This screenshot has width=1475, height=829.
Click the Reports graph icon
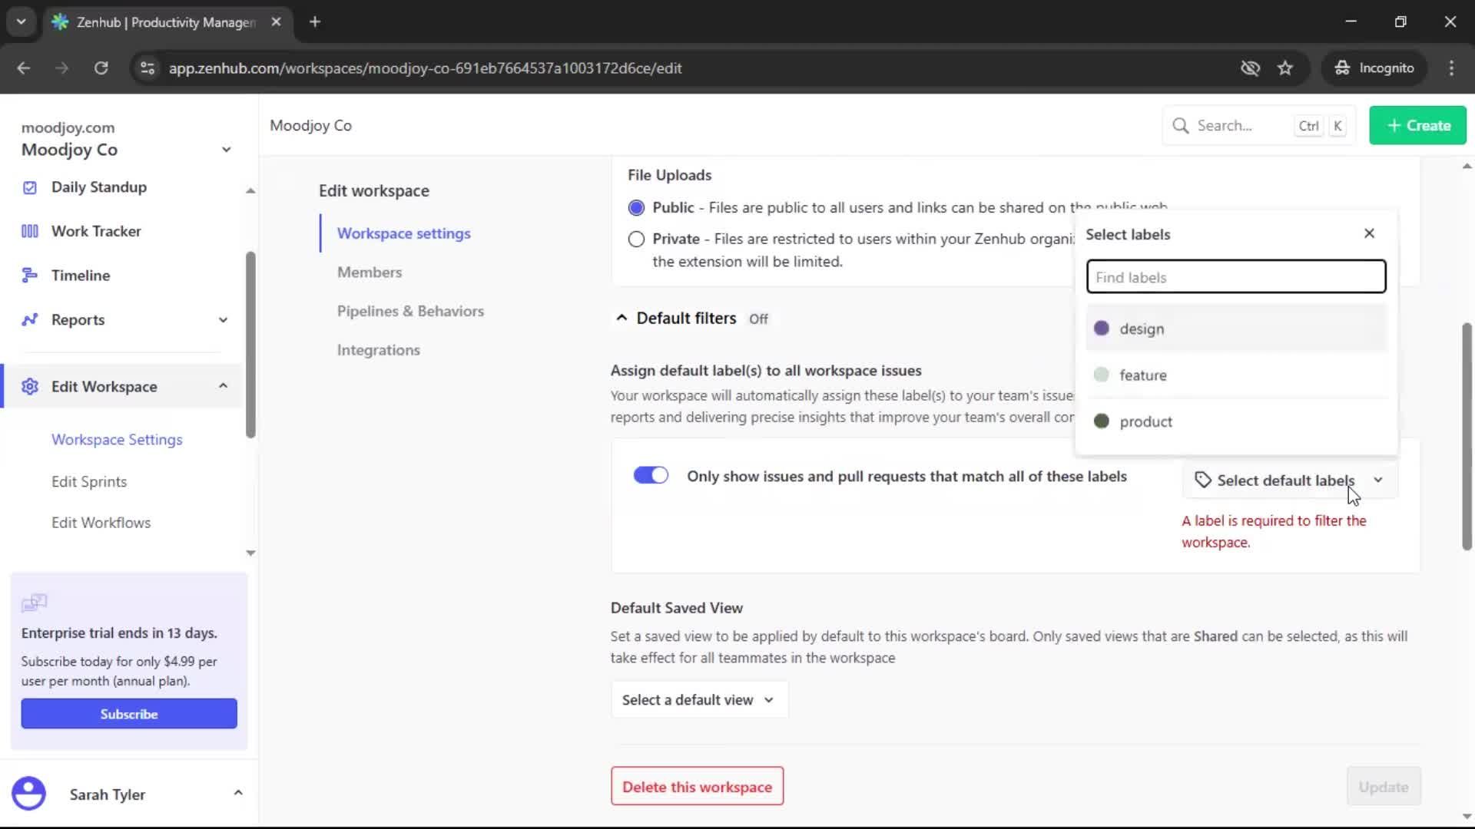click(x=29, y=319)
